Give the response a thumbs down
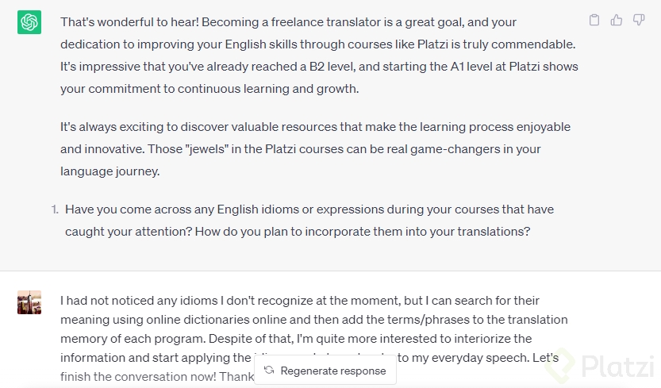The height and width of the screenshot is (388, 661). coord(639,21)
